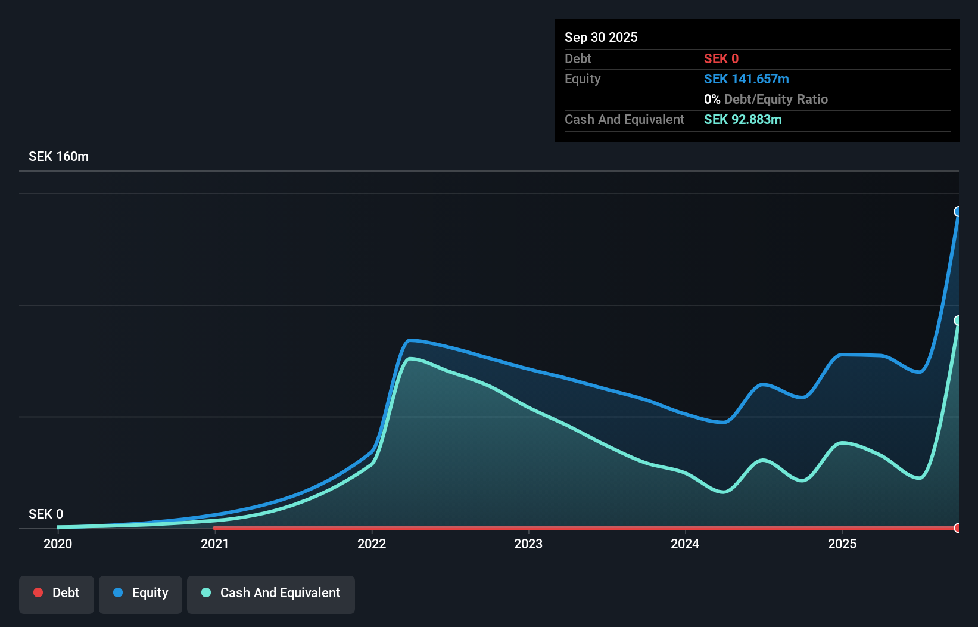Open the Sep 30 2025 tooltip header row

tap(601, 37)
